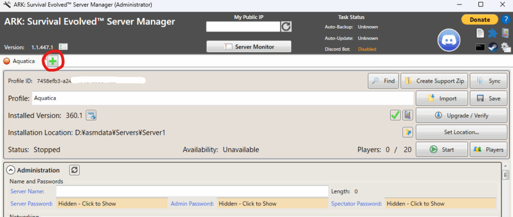The width and height of the screenshot is (513, 217).
Task: Click the Sync button
Action: pos(489,81)
